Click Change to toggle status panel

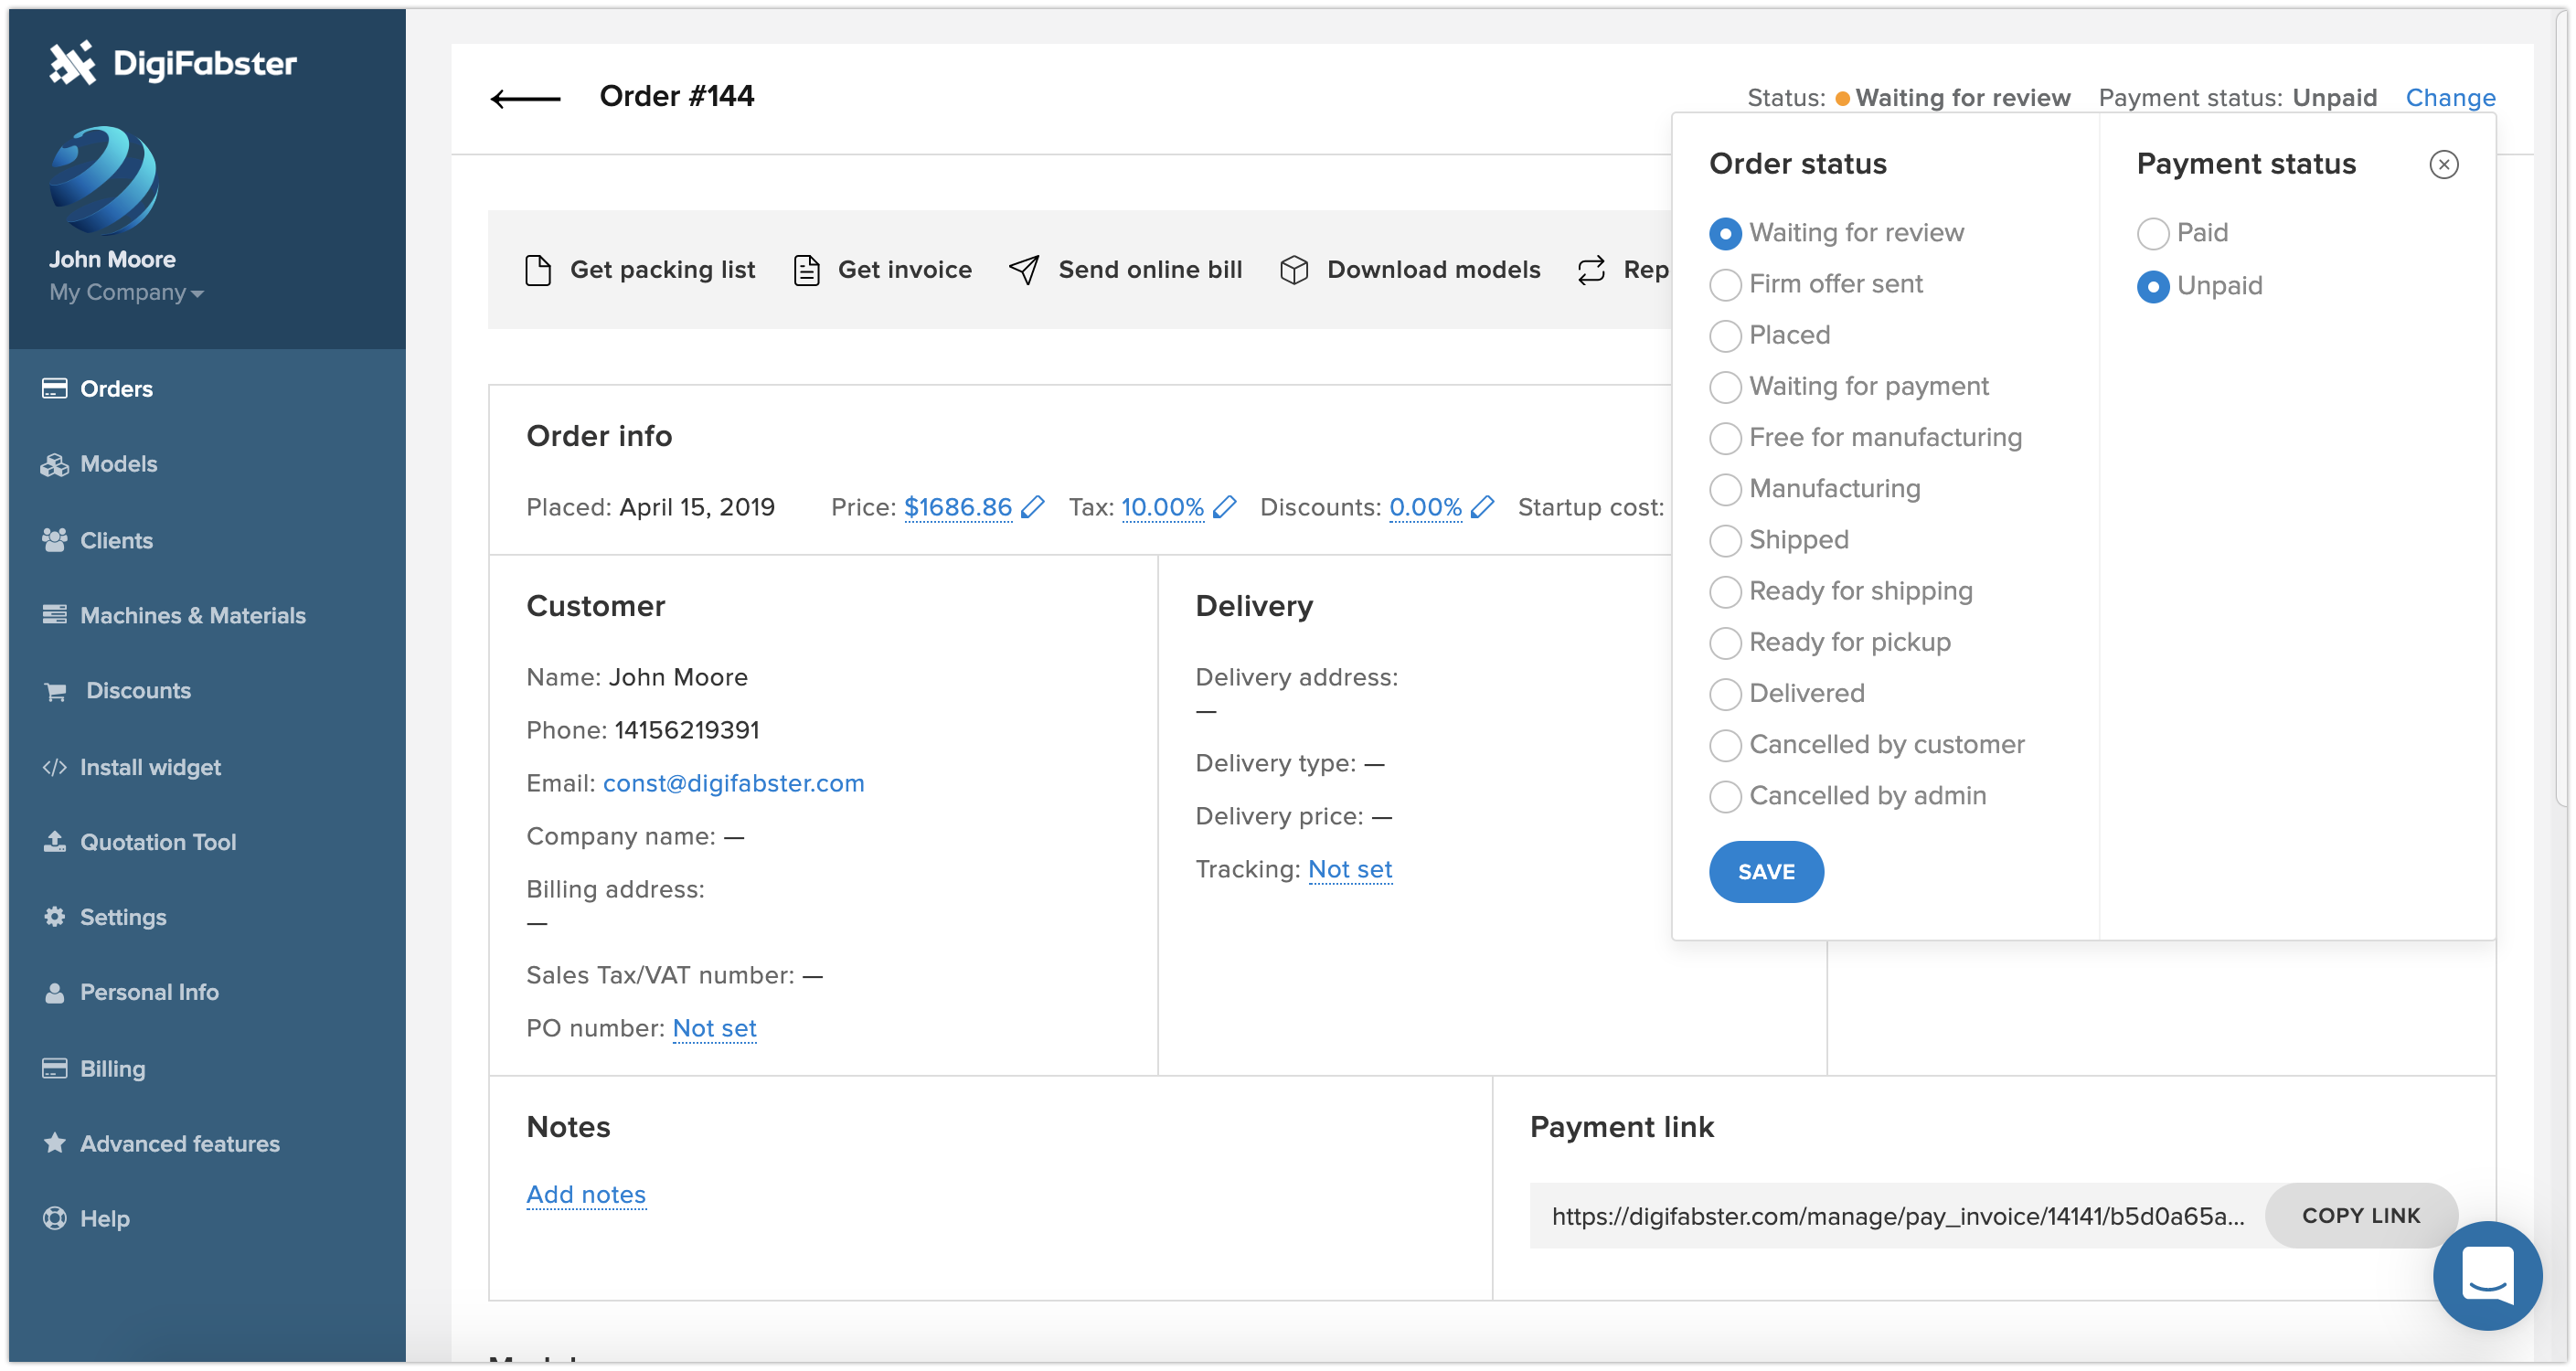pos(2450,97)
